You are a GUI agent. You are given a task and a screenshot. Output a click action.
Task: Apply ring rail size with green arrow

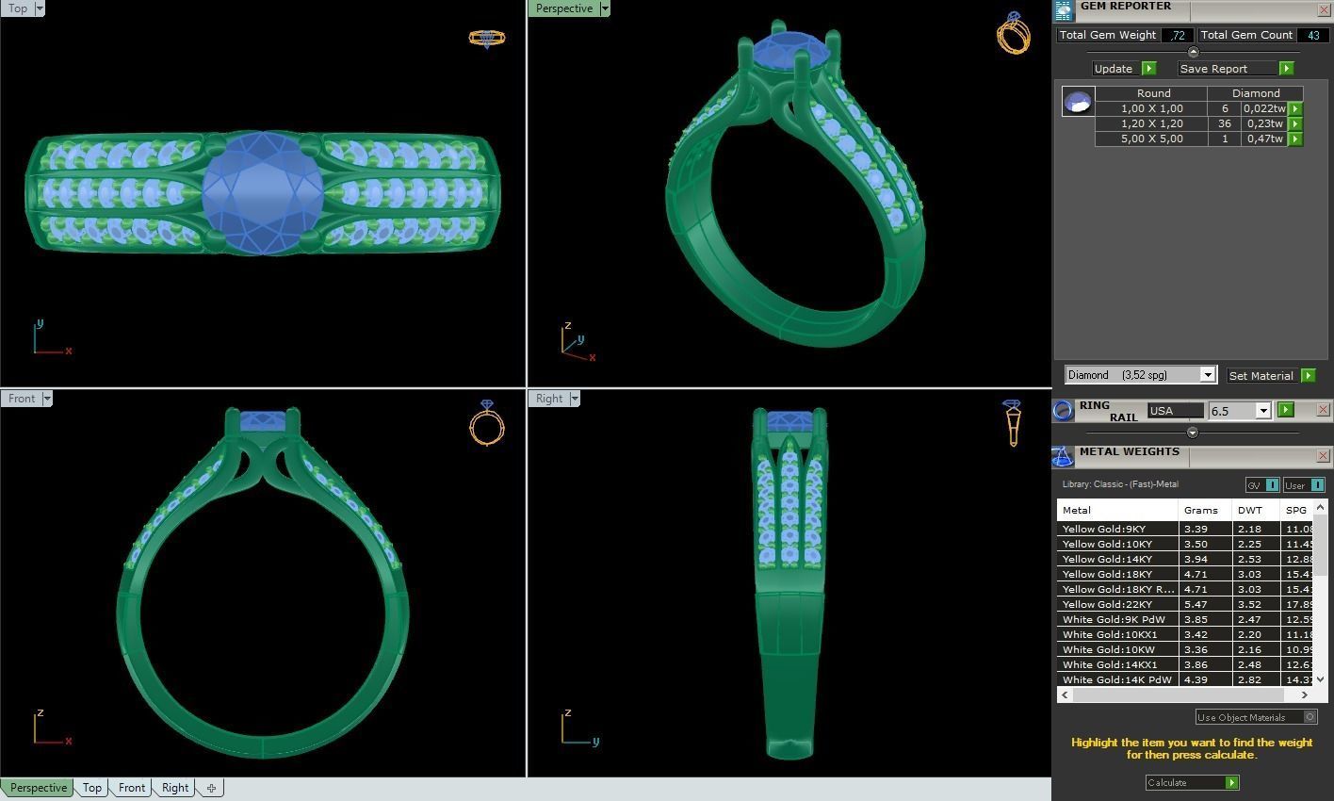coord(1286,410)
